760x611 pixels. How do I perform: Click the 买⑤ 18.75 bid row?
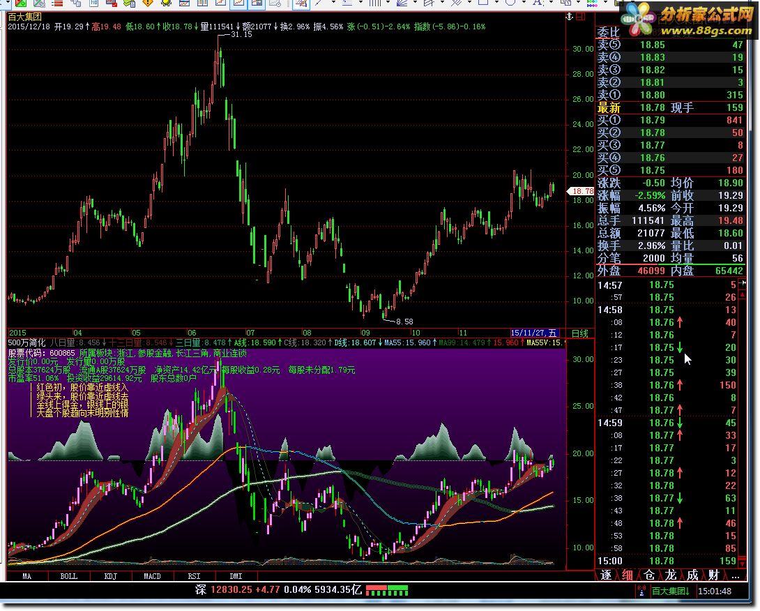(x=670, y=171)
